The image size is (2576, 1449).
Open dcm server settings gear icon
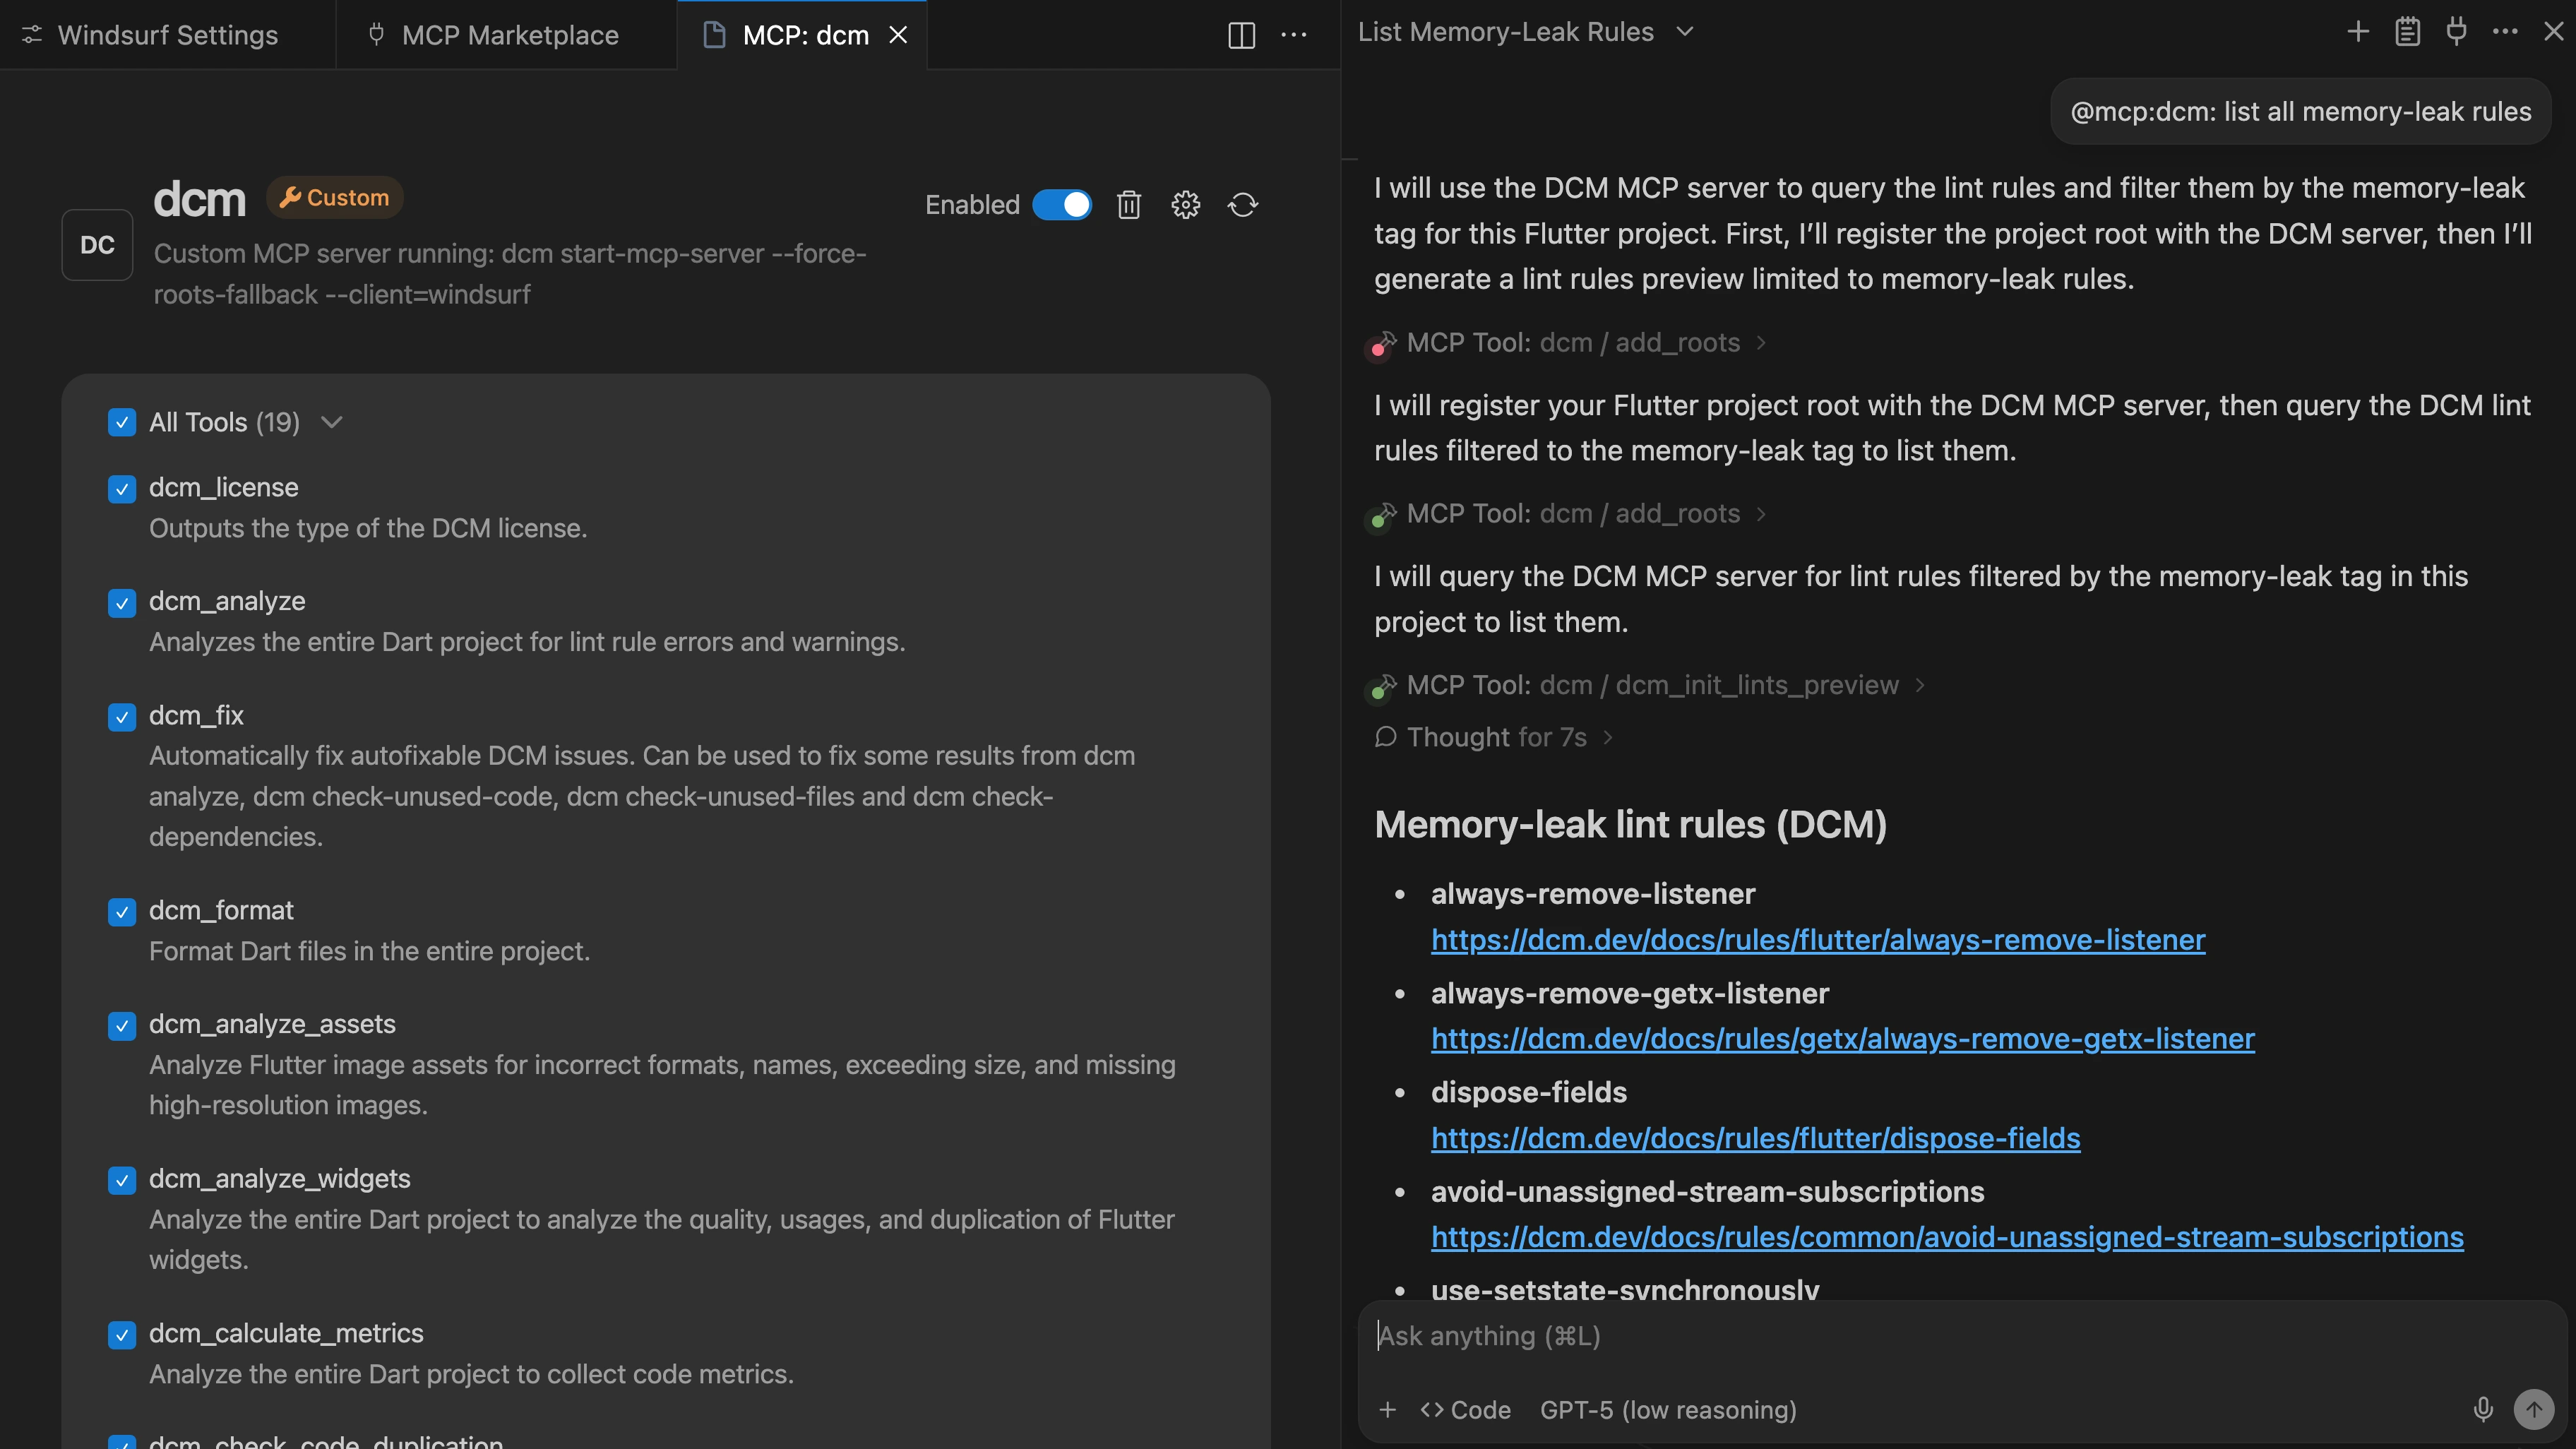click(x=1185, y=205)
